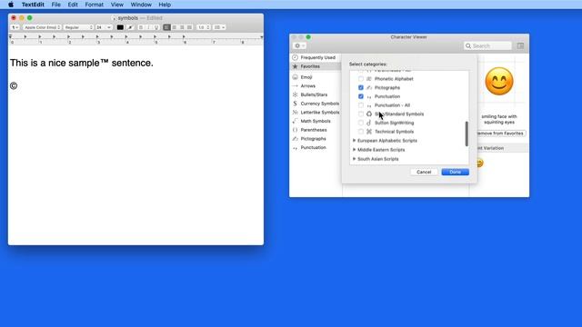
Task: Click the black text color swatch
Action: (x=120, y=27)
